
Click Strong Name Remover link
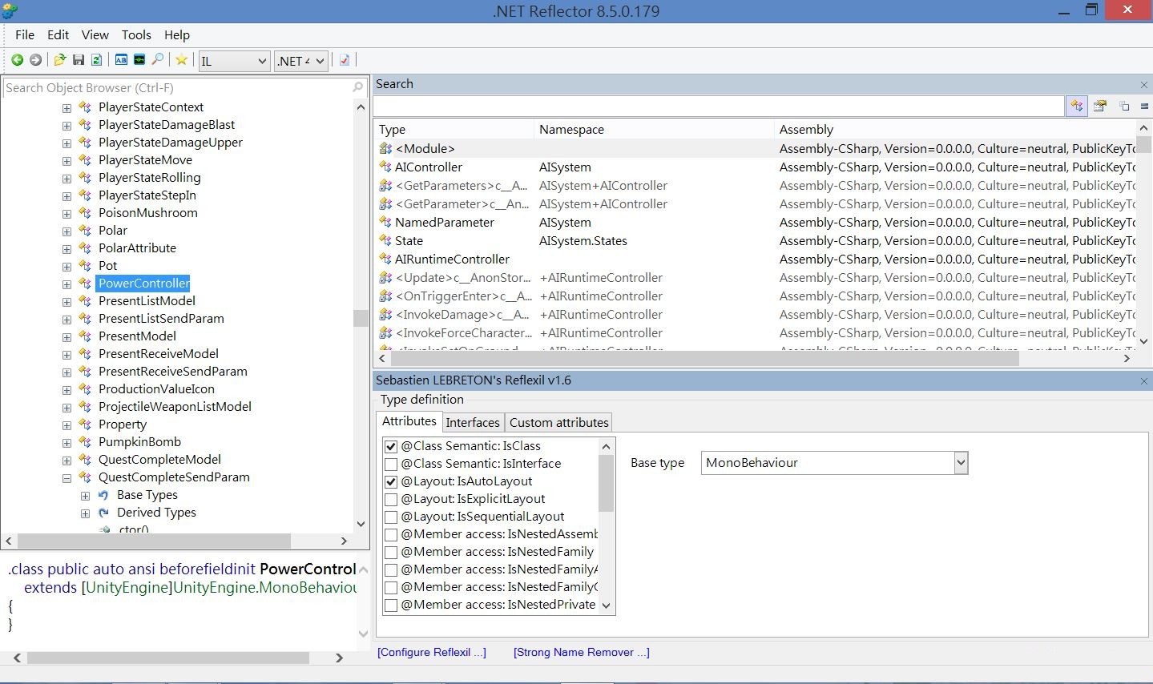(x=582, y=652)
